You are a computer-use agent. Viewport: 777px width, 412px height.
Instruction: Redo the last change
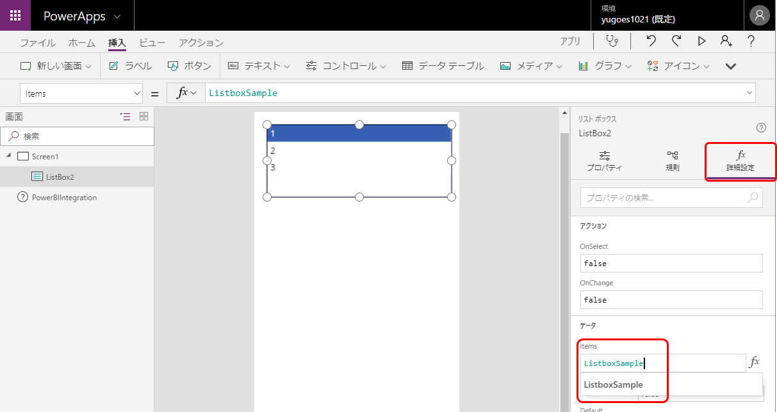[x=676, y=41]
